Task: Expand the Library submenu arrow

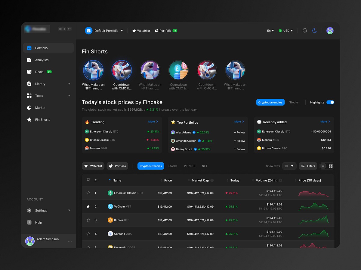Action: (69, 84)
